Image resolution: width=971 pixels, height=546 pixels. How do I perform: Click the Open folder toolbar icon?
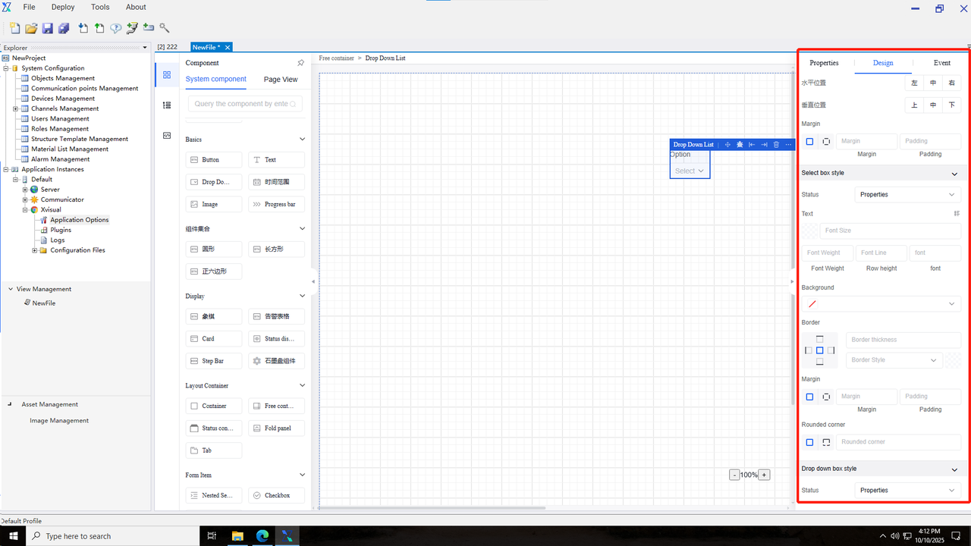coord(31,28)
